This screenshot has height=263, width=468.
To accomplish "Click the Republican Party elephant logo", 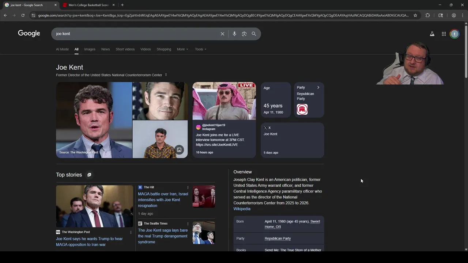I will click(x=302, y=109).
